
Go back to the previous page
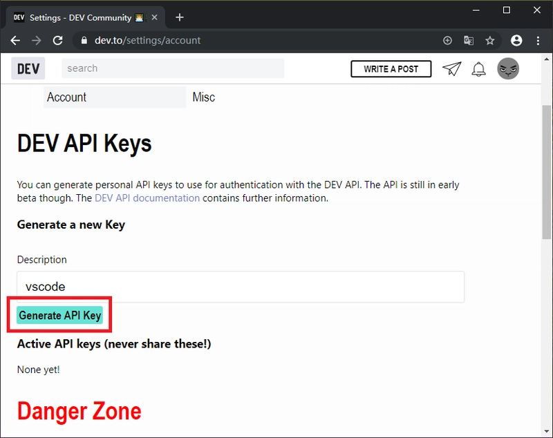click(15, 41)
